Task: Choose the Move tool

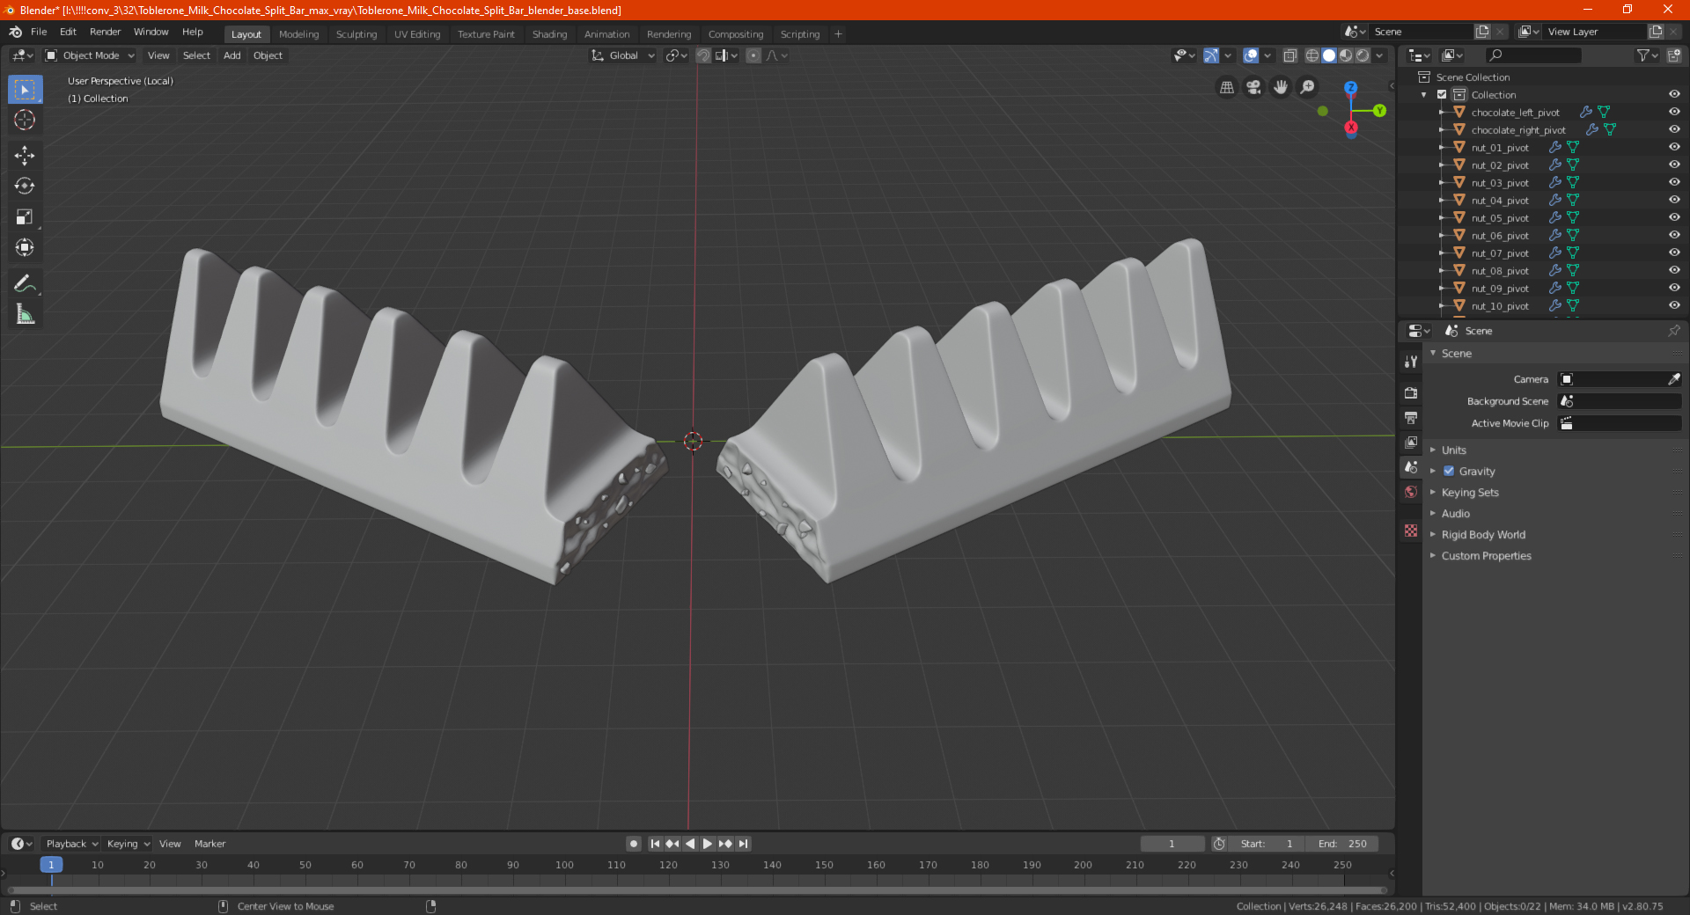Action: click(25, 156)
